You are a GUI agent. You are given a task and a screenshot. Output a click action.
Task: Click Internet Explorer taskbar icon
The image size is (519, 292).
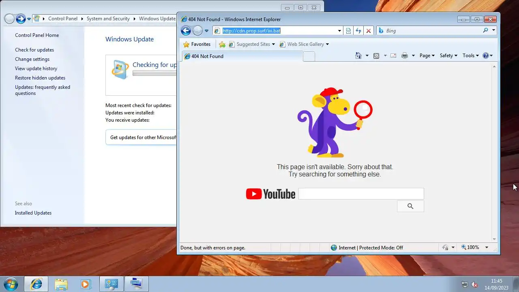pos(36,284)
